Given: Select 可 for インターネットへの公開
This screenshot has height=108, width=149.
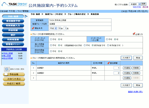Looking at the screenshot, I should [115, 39].
